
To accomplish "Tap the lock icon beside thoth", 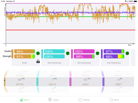I will pos(38,61).
